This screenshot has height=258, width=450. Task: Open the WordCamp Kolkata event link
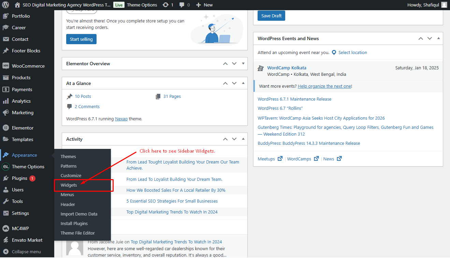[x=287, y=68]
